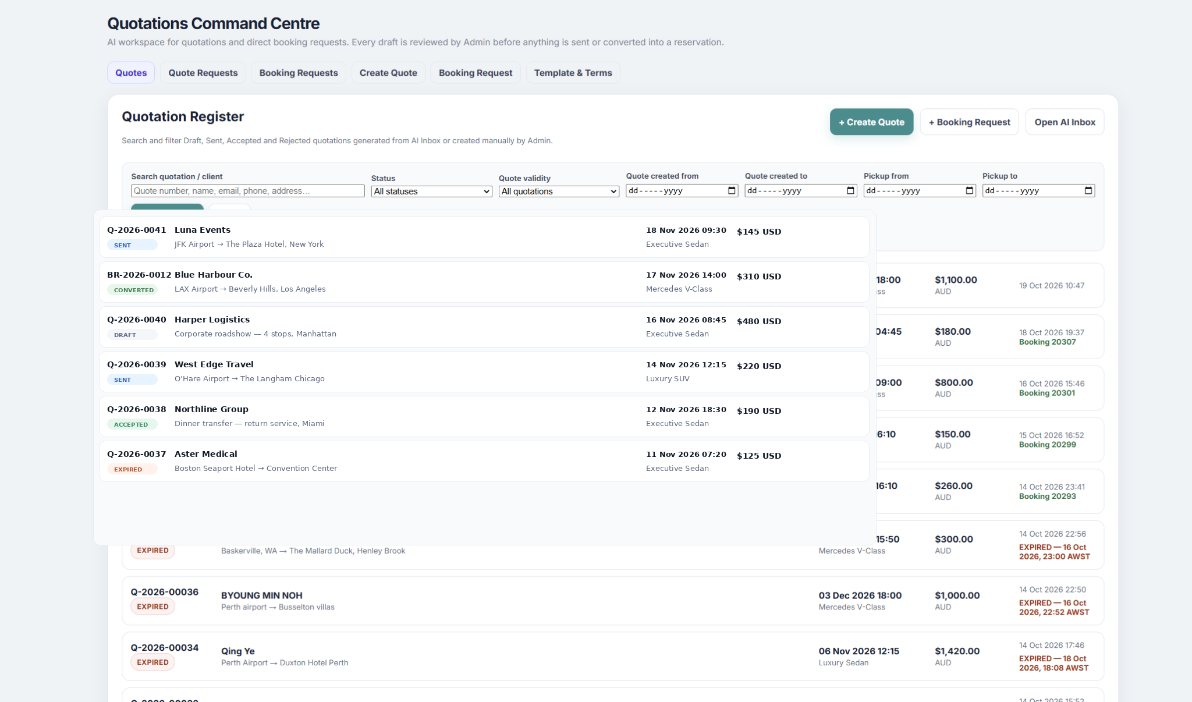The width and height of the screenshot is (1192, 702).
Task: Expand the Status dropdown
Action: (432, 192)
